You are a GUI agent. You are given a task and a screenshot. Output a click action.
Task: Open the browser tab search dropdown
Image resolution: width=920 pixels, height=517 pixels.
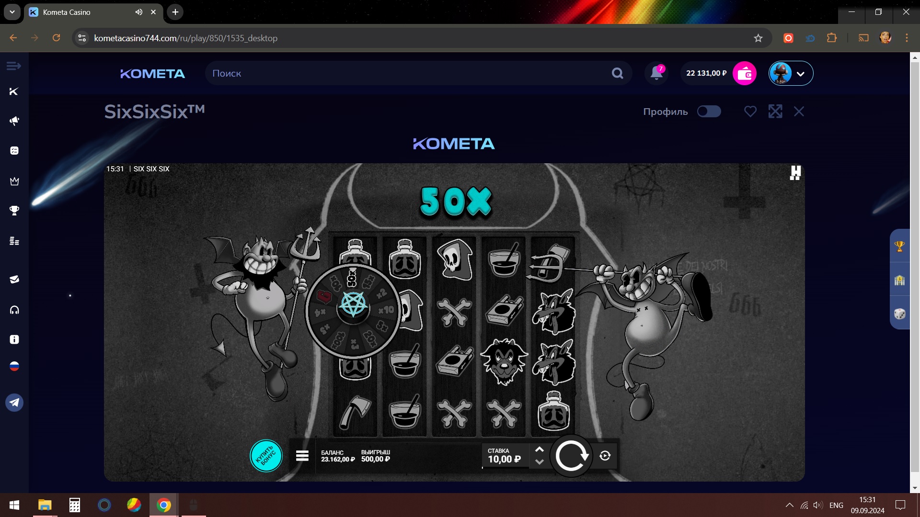click(12, 12)
